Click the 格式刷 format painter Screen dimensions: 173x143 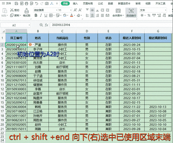click(x=26, y=12)
